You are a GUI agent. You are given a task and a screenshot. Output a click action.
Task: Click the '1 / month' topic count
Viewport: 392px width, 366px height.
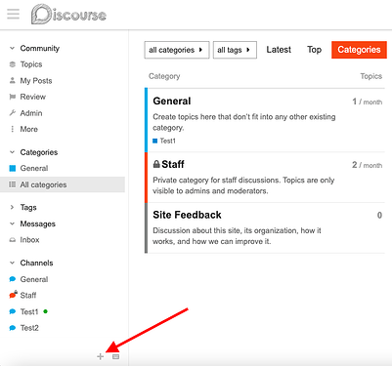(x=367, y=102)
